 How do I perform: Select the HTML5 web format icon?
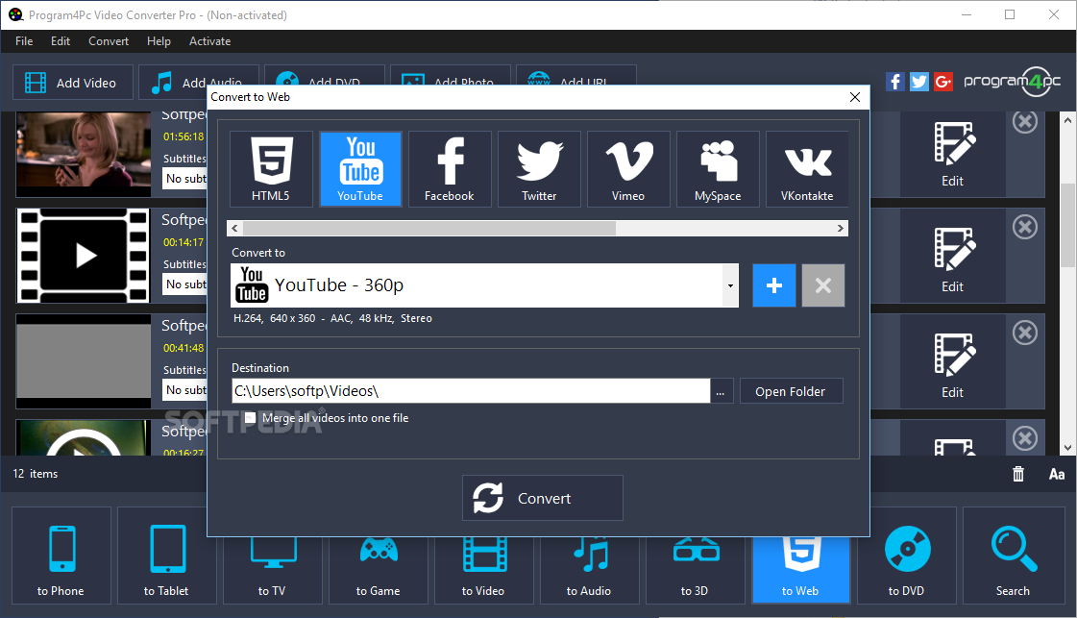click(x=271, y=169)
